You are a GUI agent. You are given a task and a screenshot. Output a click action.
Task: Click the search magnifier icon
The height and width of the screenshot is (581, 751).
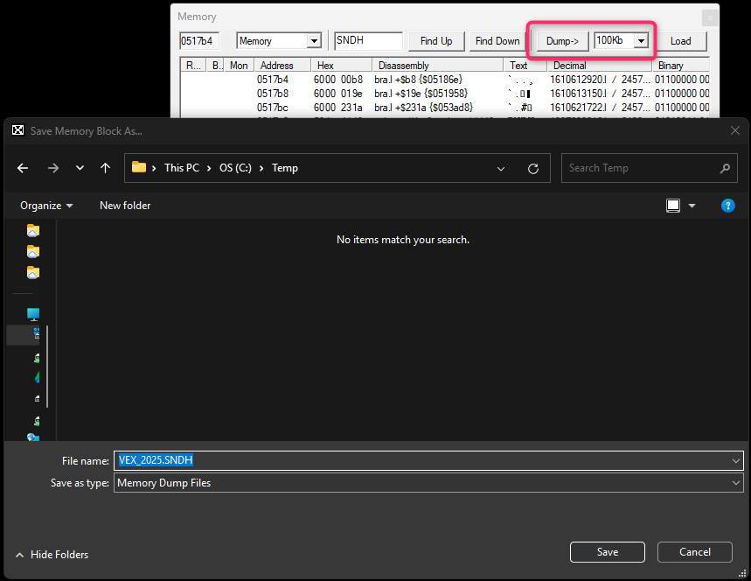725,168
